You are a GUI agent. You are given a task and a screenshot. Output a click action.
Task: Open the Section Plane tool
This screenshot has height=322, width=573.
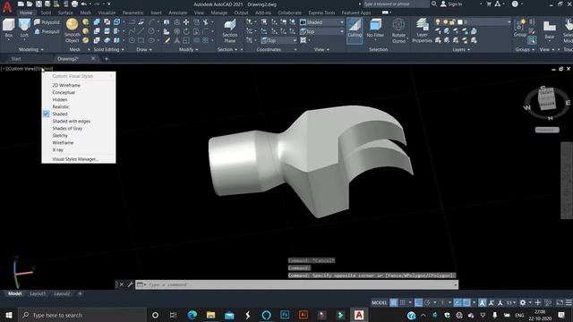(230, 30)
